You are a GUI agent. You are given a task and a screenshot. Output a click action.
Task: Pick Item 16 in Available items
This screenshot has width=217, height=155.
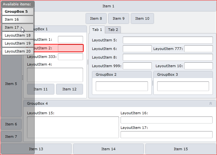(18, 19)
